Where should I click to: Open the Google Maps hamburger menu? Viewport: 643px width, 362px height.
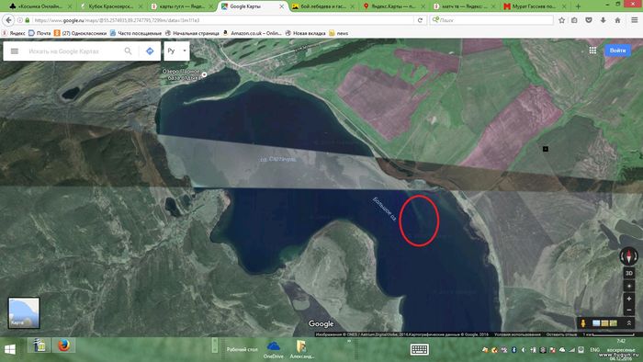[15, 51]
